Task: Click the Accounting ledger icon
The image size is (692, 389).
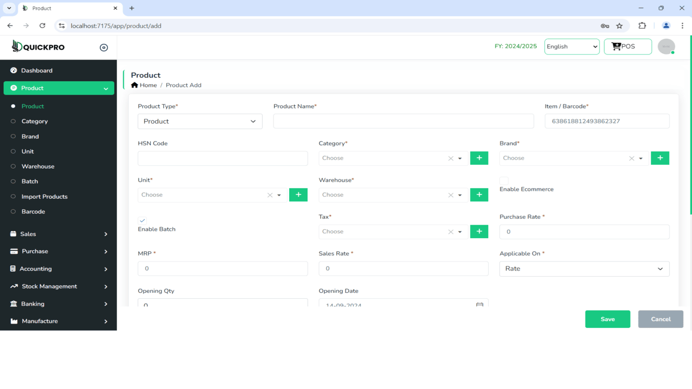Action: pos(13,269)
